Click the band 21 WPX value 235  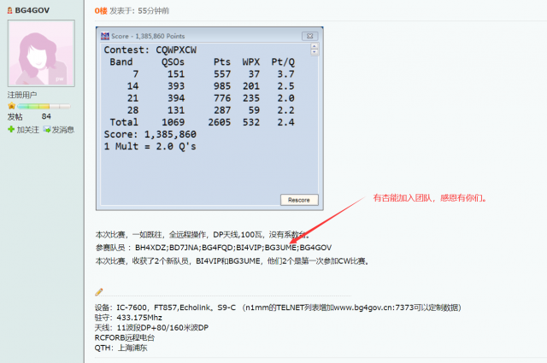tap(251, 98)
